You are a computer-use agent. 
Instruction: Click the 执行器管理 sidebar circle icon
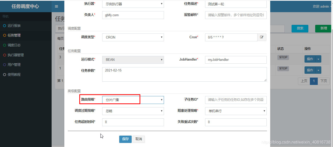click(x=4, y=55)
